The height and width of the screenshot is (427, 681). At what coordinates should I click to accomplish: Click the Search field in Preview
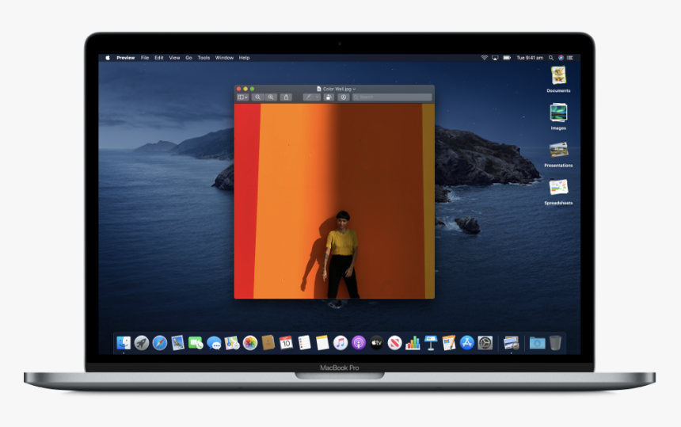[392, 97]
